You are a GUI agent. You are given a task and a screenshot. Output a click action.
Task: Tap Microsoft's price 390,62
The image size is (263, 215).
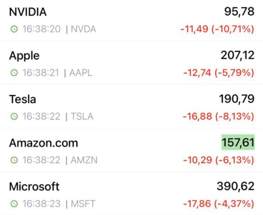pos(236,186)
